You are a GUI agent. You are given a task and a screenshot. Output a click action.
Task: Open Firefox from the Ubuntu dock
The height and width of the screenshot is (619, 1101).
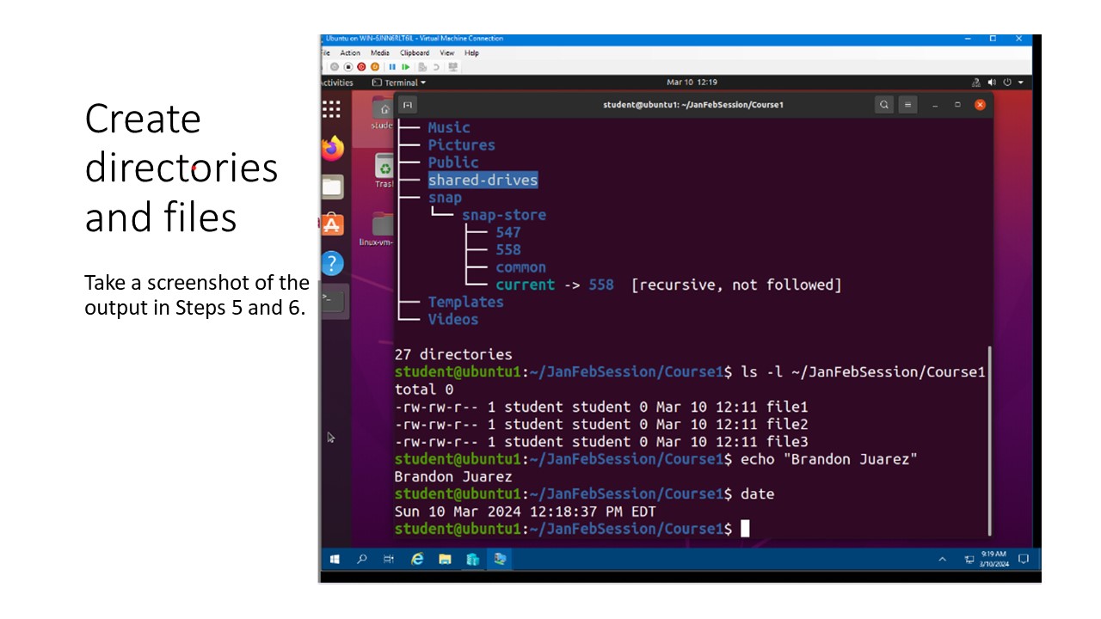[332, 148]
